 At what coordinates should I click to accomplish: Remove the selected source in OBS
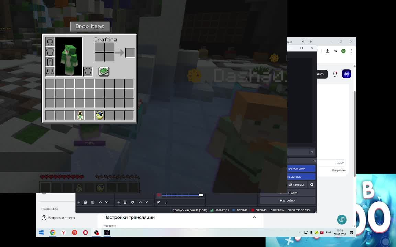[x=125, y=202]
